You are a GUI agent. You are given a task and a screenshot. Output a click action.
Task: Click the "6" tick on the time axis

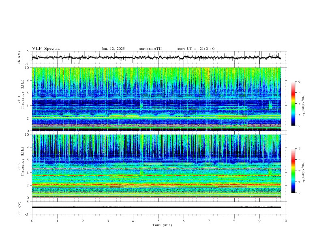[184, 221]
